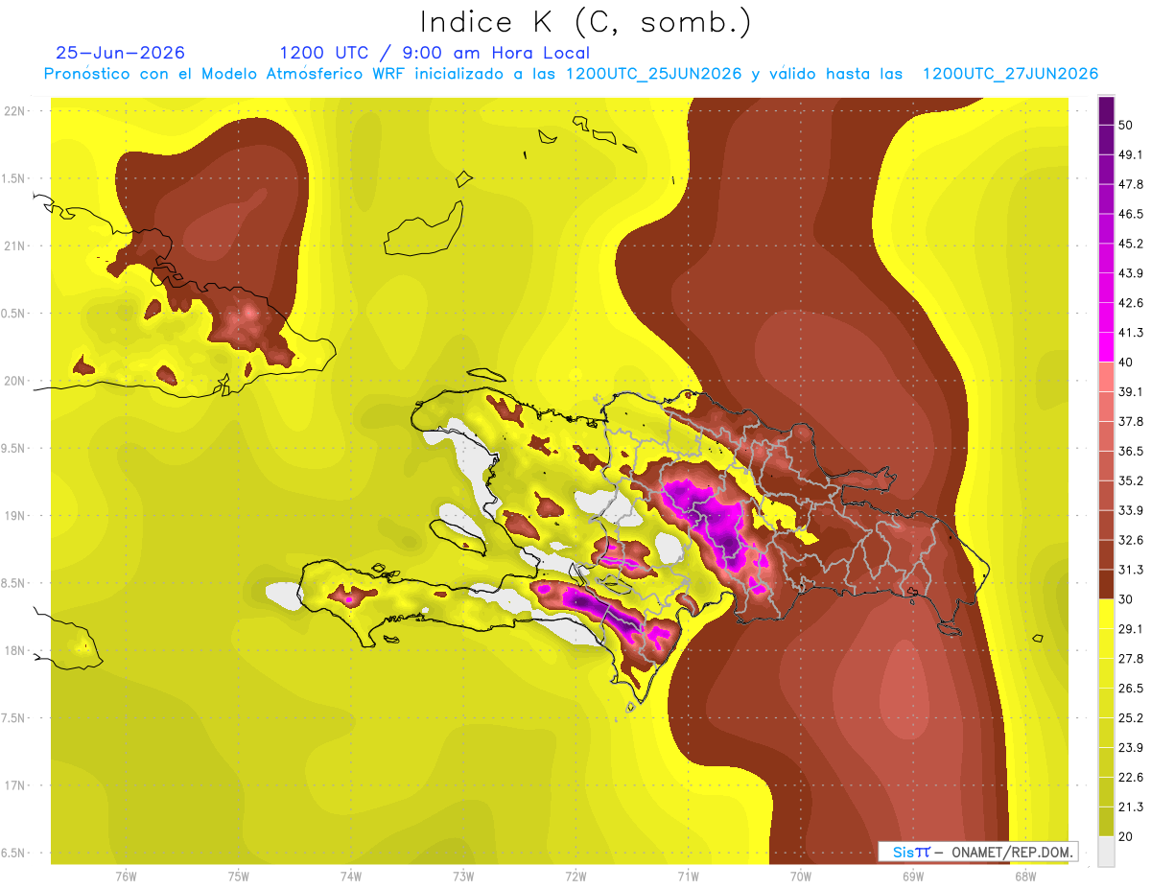The height and width of the screenshot is (889, 1151).
Task: Click the 'SisTT – ONAMET/REP.DOM.' credit box
Action: (978, 852)
